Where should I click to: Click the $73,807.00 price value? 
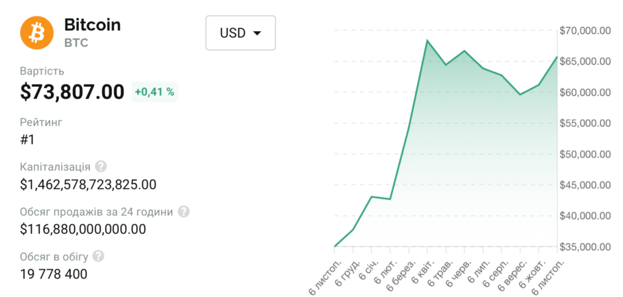pyautogui.click(x=72, y=92)
